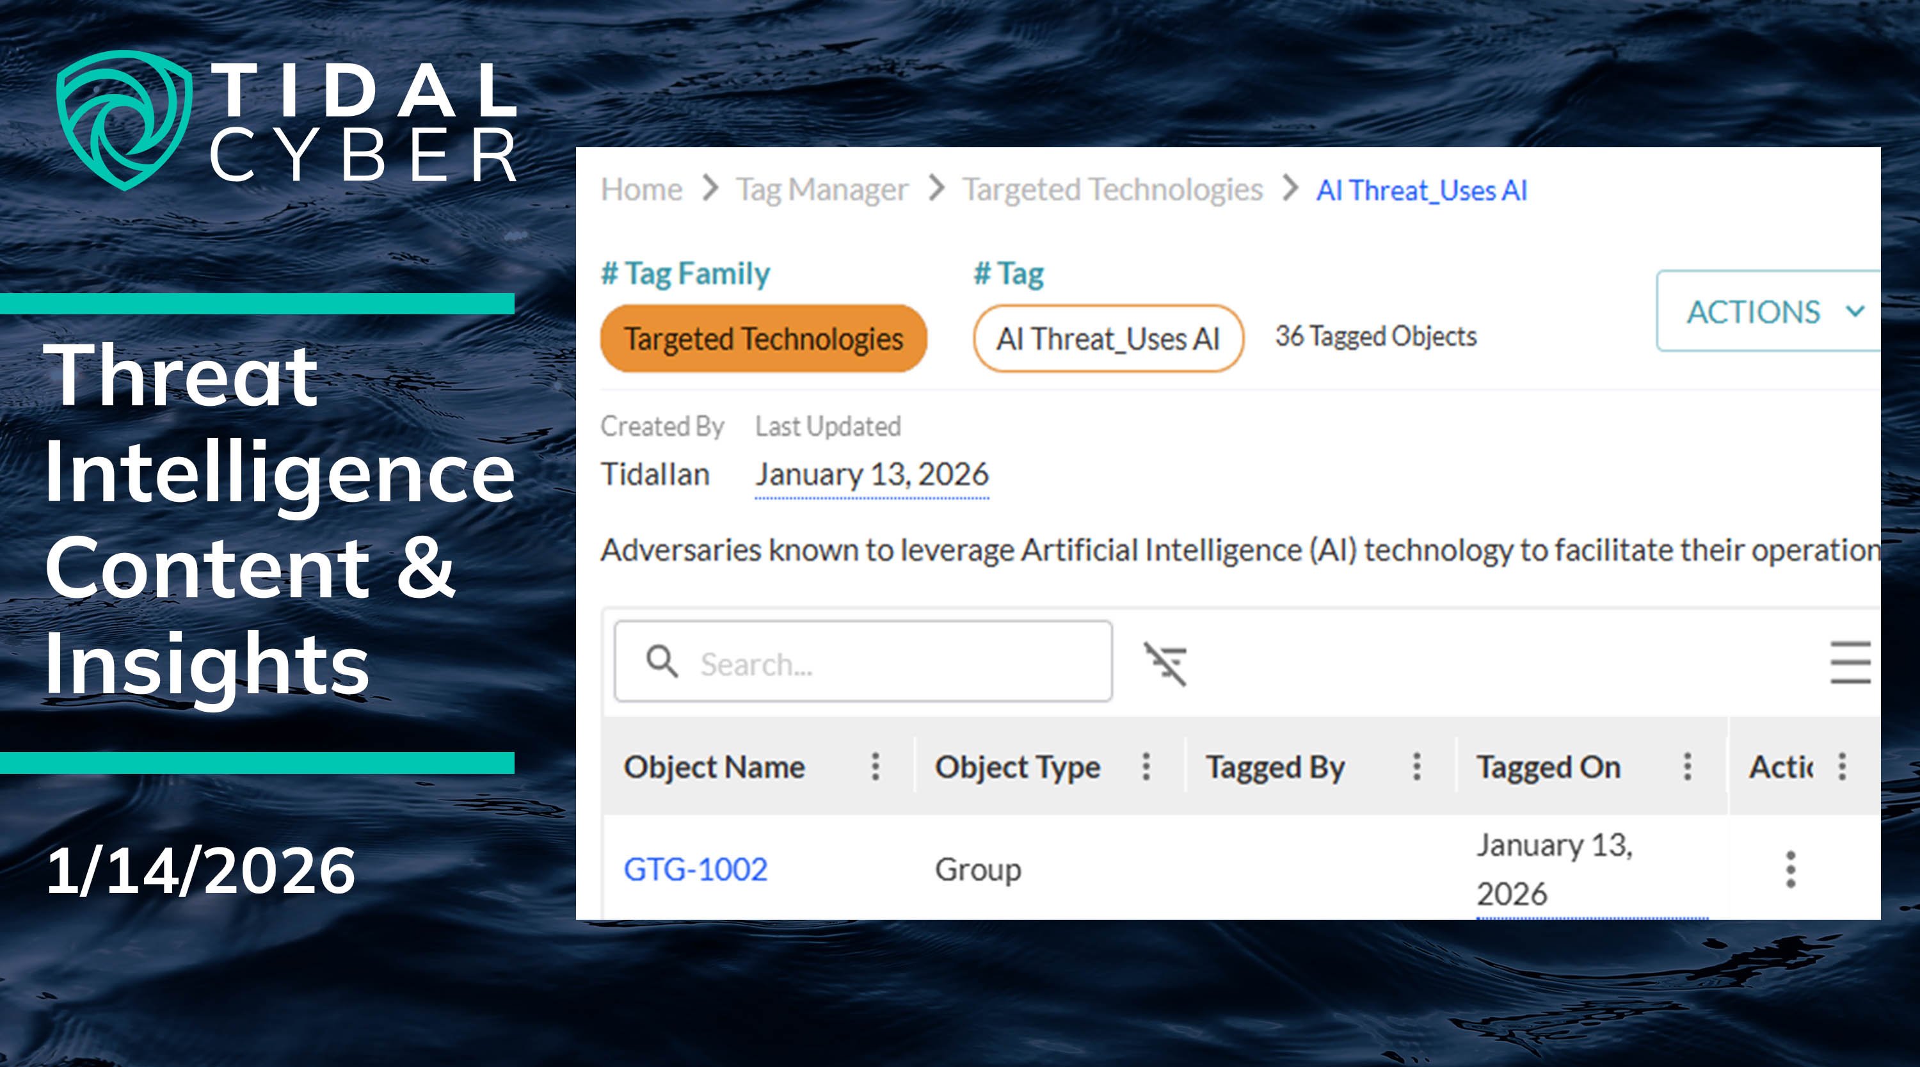Click the AI Threat_Uses AI tag chip
This screenshot has width=1920, height=1067.
coord(1108,339)
